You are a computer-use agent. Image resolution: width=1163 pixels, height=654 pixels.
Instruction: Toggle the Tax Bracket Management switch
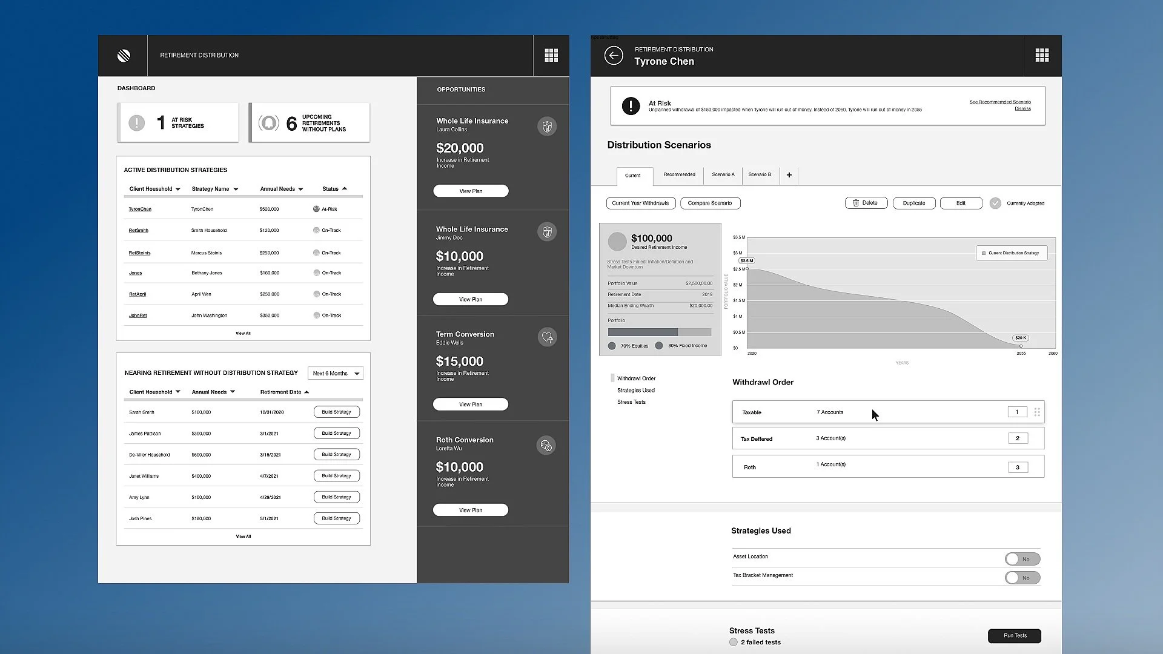[x=1022, y=578]
